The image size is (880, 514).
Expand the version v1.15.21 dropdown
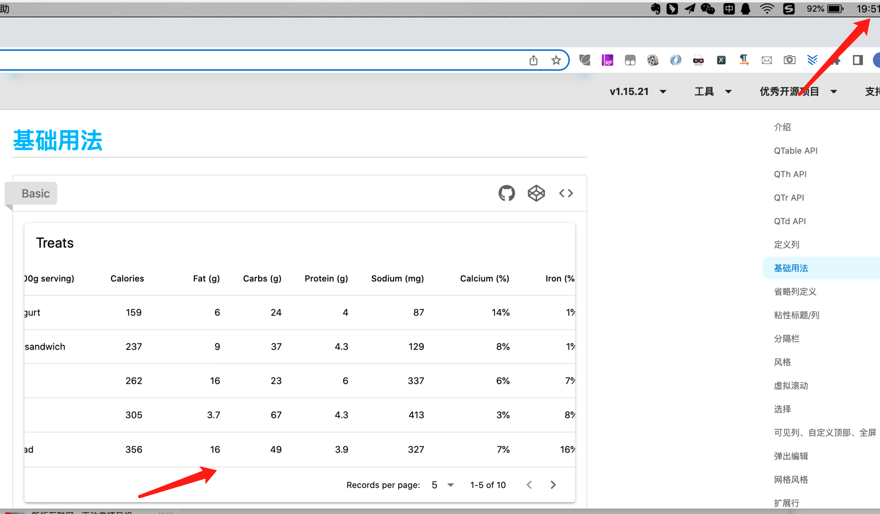pos(639,91)
